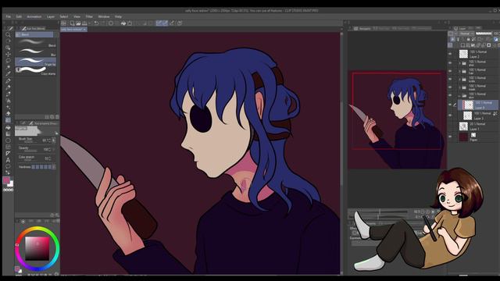
Task: Click the Color stretch slider
Action: click(x=30, y=159)
